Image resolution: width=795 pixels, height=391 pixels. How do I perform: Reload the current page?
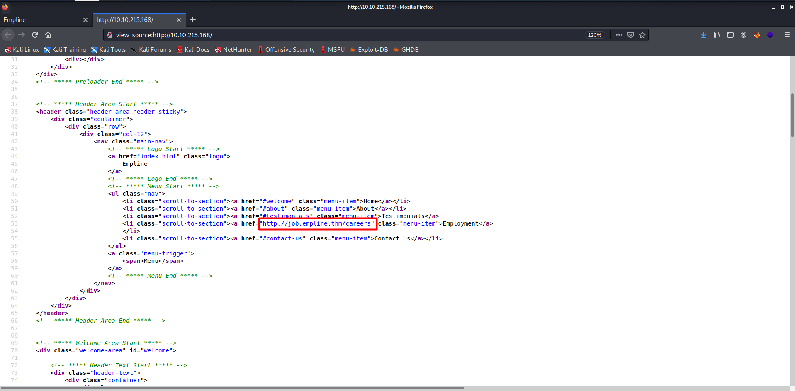[35, 35]
